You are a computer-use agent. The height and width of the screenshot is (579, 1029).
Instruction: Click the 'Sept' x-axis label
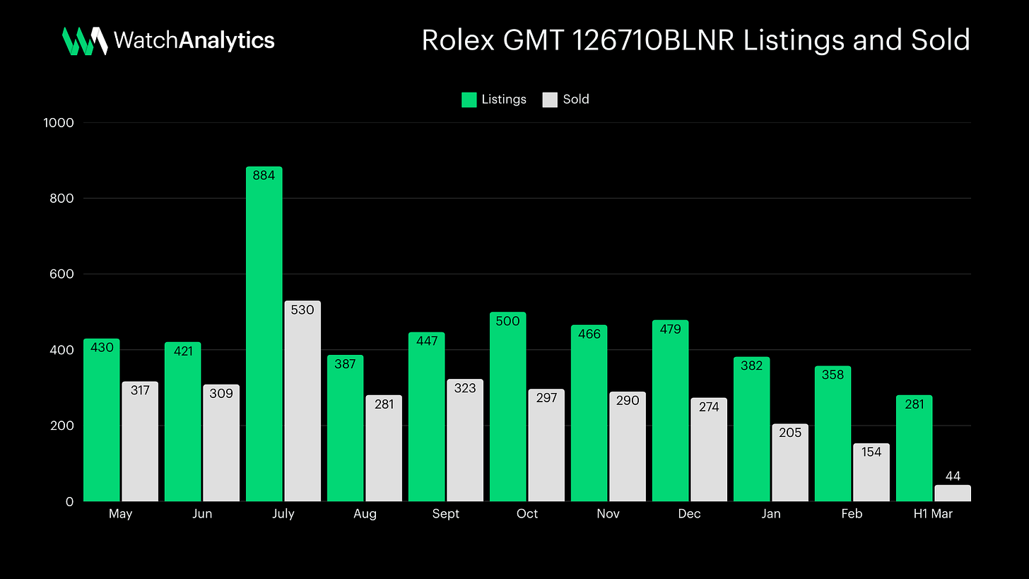point(446,514)
